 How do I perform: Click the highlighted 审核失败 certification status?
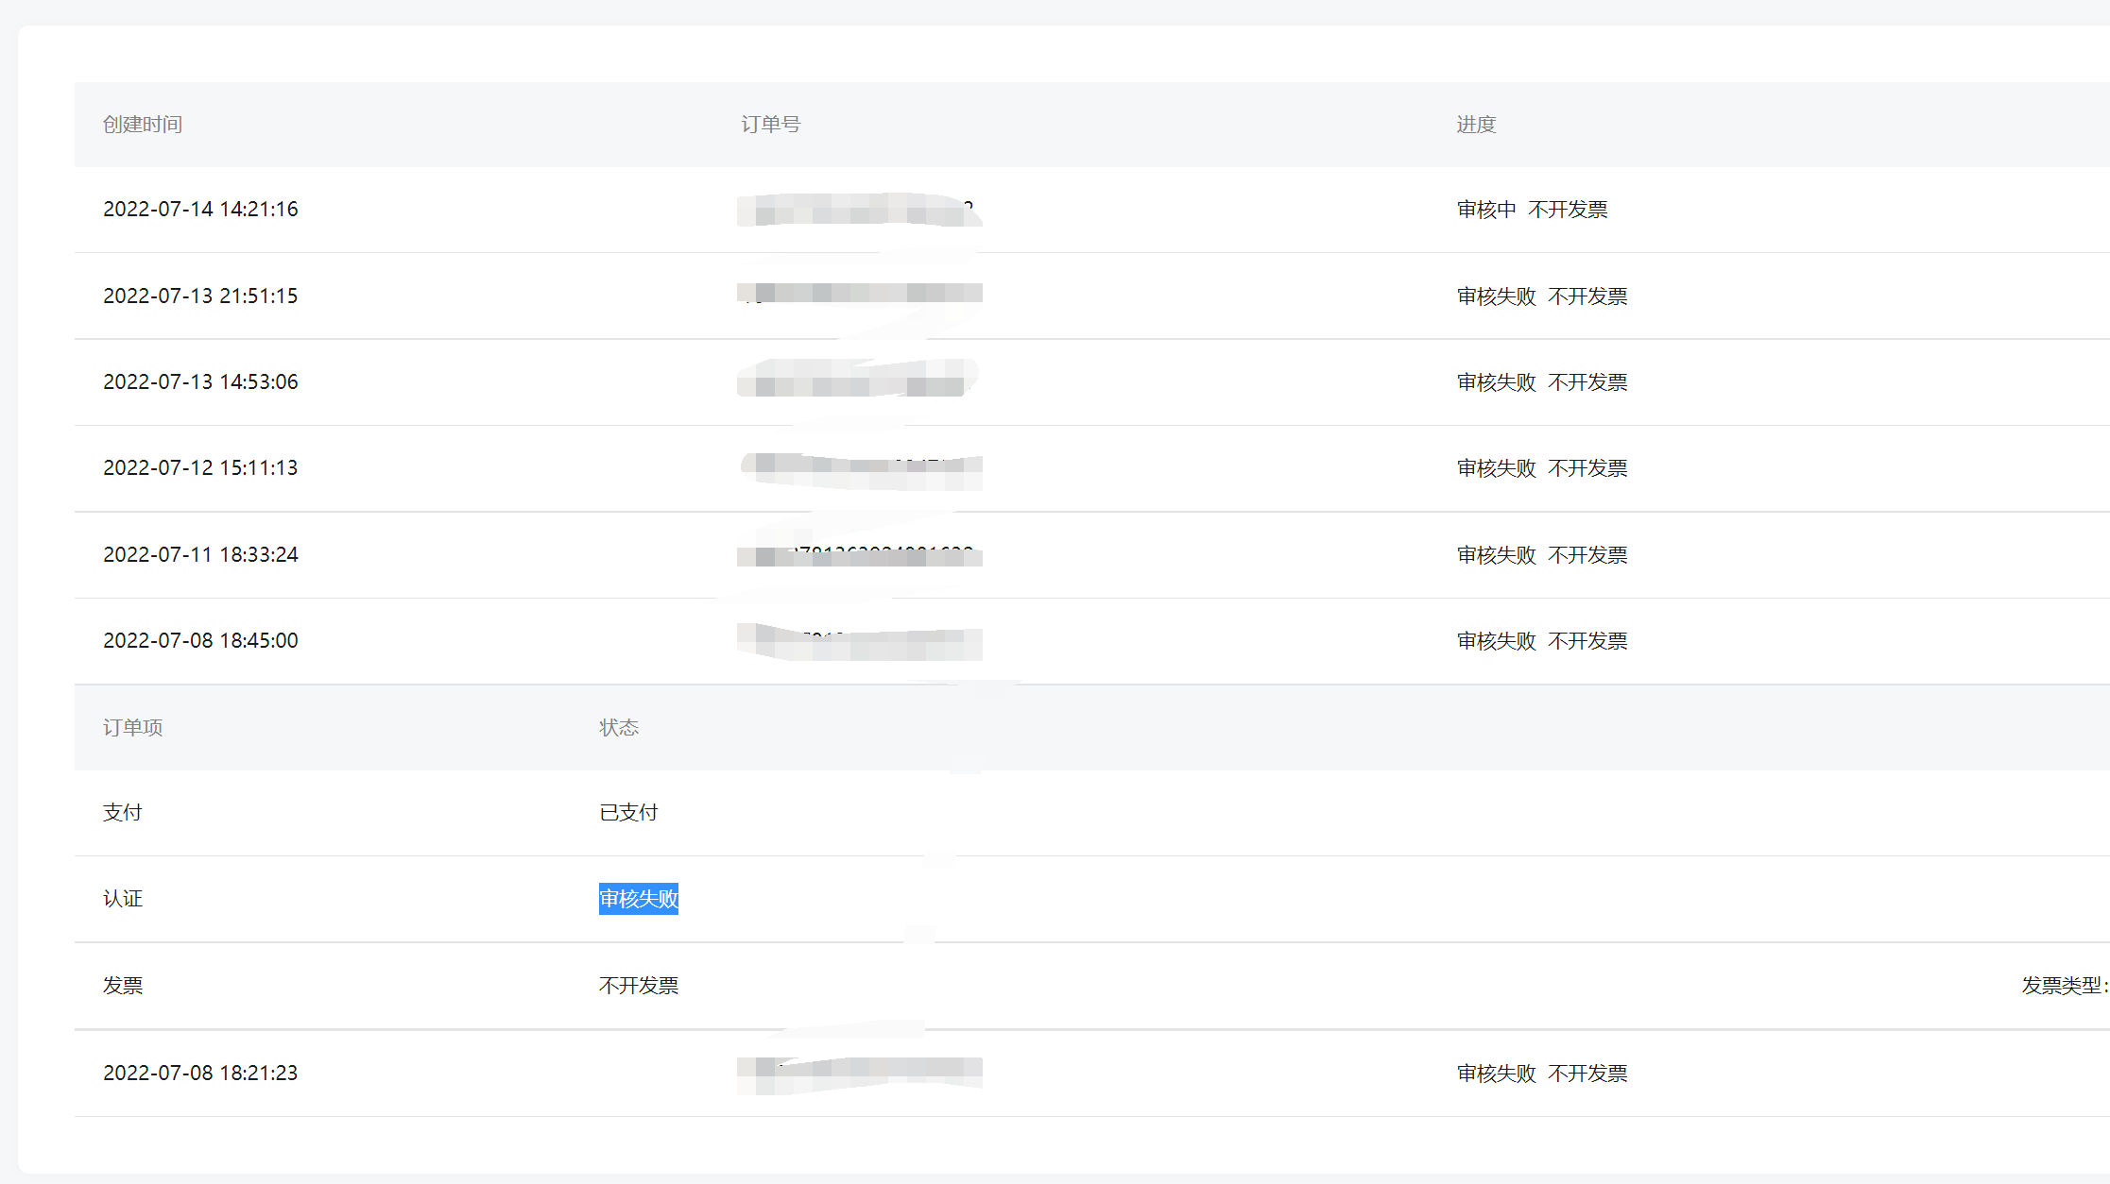(639, 899)
